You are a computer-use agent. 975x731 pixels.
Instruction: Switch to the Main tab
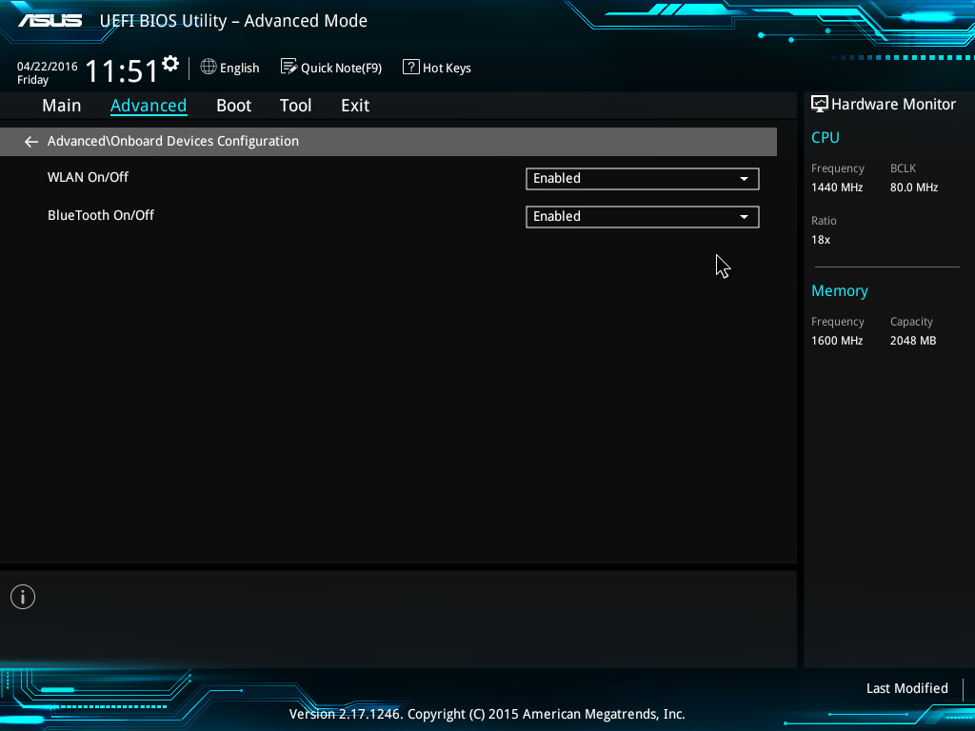click(x=62, y=106)
